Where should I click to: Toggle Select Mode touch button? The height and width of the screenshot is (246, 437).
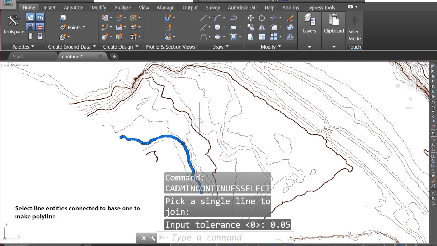354,30
